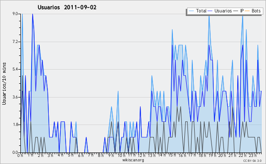Click the '0.0' y-axis value

click(x=15, y=152)
